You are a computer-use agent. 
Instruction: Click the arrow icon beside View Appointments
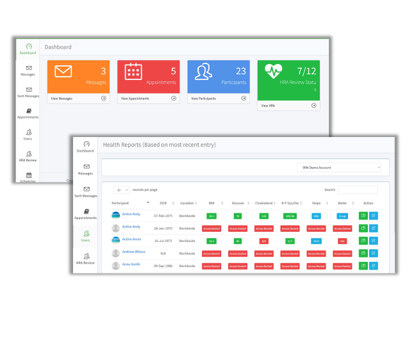tap(174, 99)
